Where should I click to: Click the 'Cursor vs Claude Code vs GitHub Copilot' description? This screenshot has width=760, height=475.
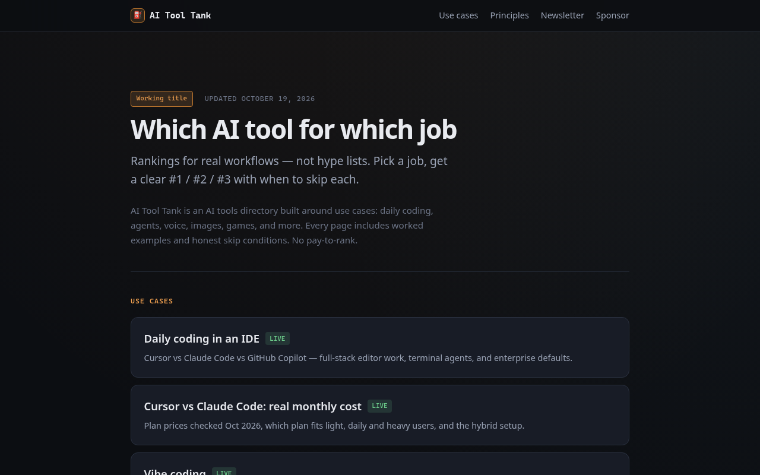(358, 358)
